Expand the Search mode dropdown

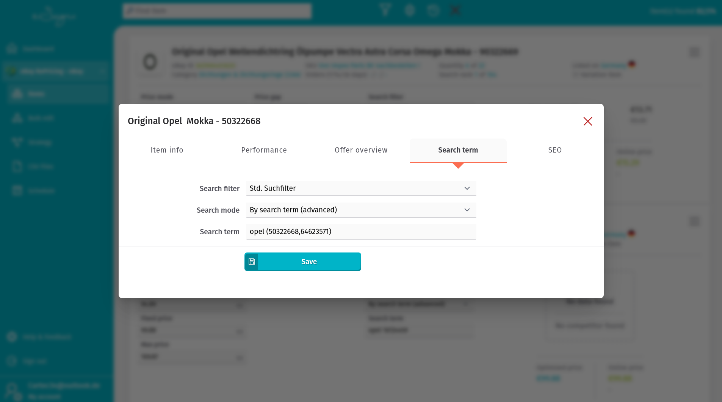[x=361, y=210]
